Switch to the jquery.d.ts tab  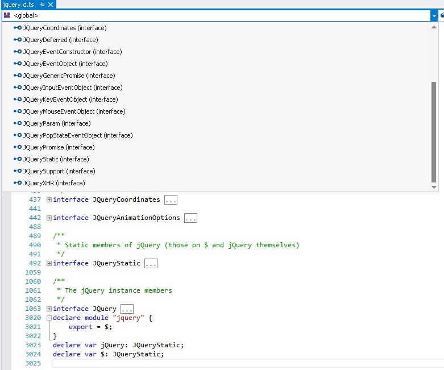[18, 5]
